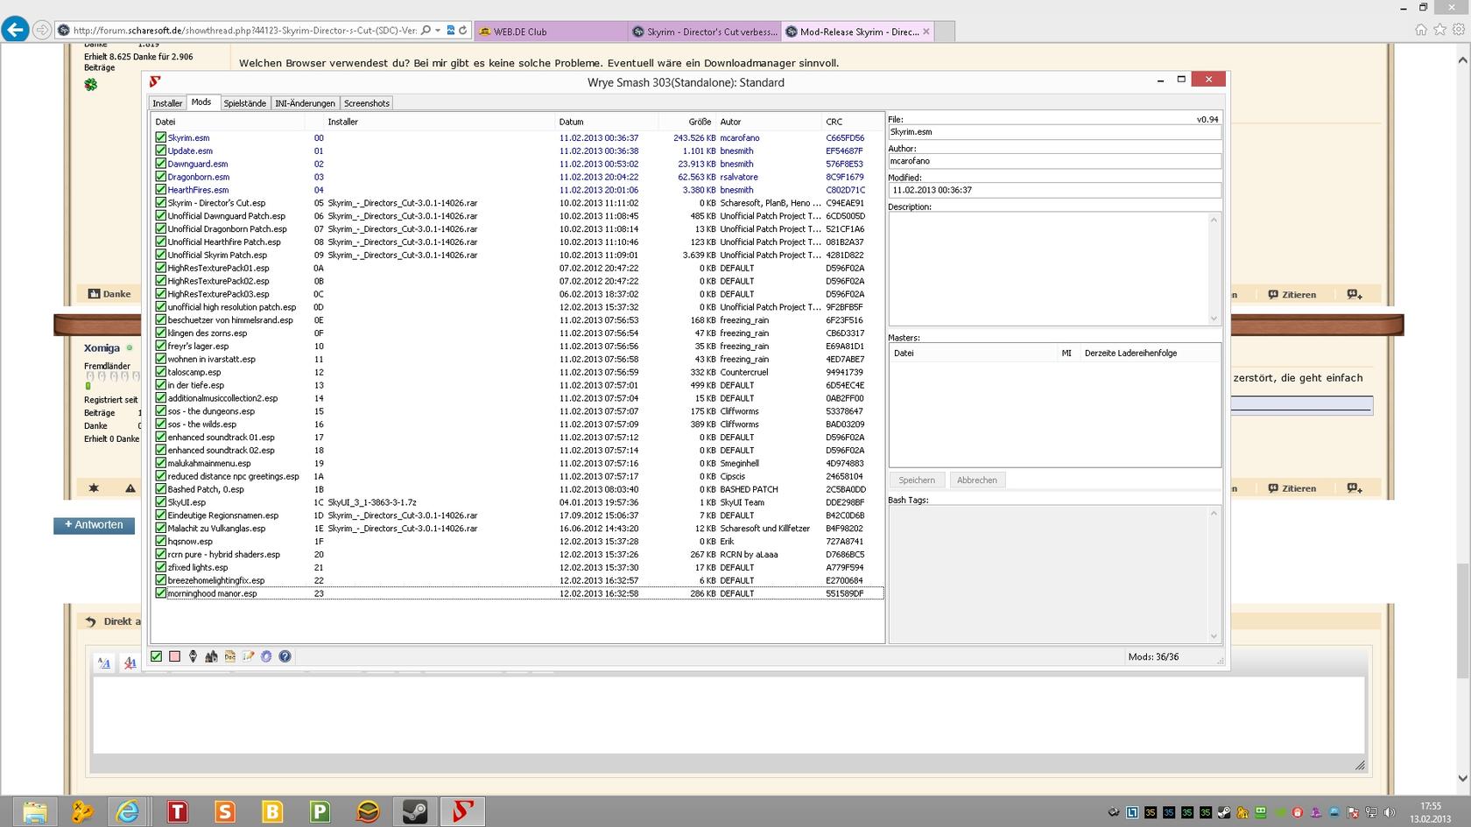Sort the mod list by Datei column
1471x827 pixels.
[165, 122]
